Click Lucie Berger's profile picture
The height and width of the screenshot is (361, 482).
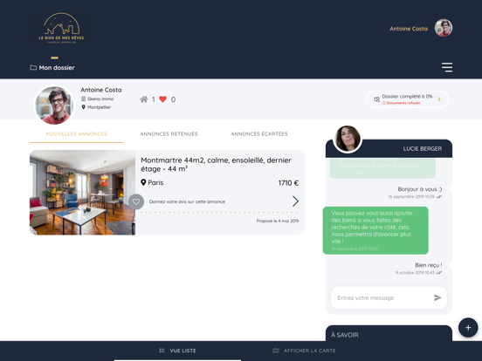point(348,139)
